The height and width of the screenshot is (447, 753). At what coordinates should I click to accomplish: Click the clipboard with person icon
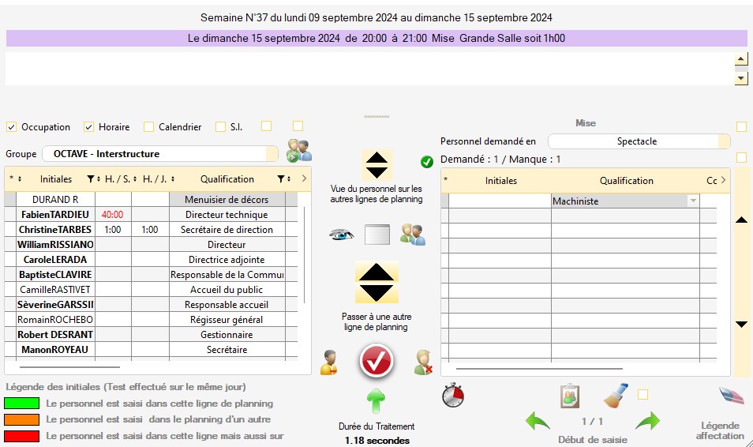(570, 395)
